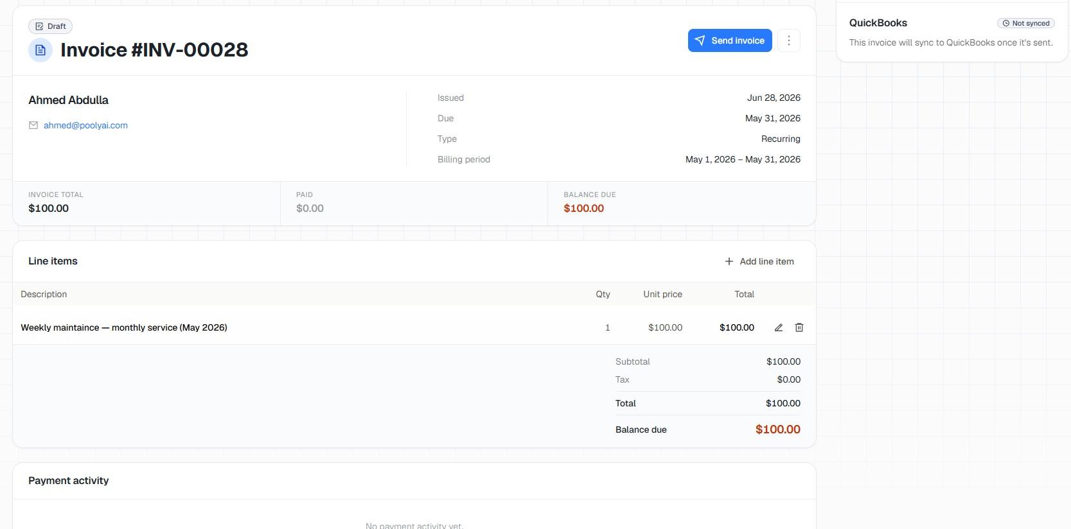Click the Invoice #INV-00028 heading
The width and height of the screenshot is (1071, 529).
[x=154, y=50]
